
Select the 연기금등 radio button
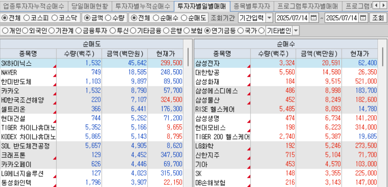click(x=207, y=31)
